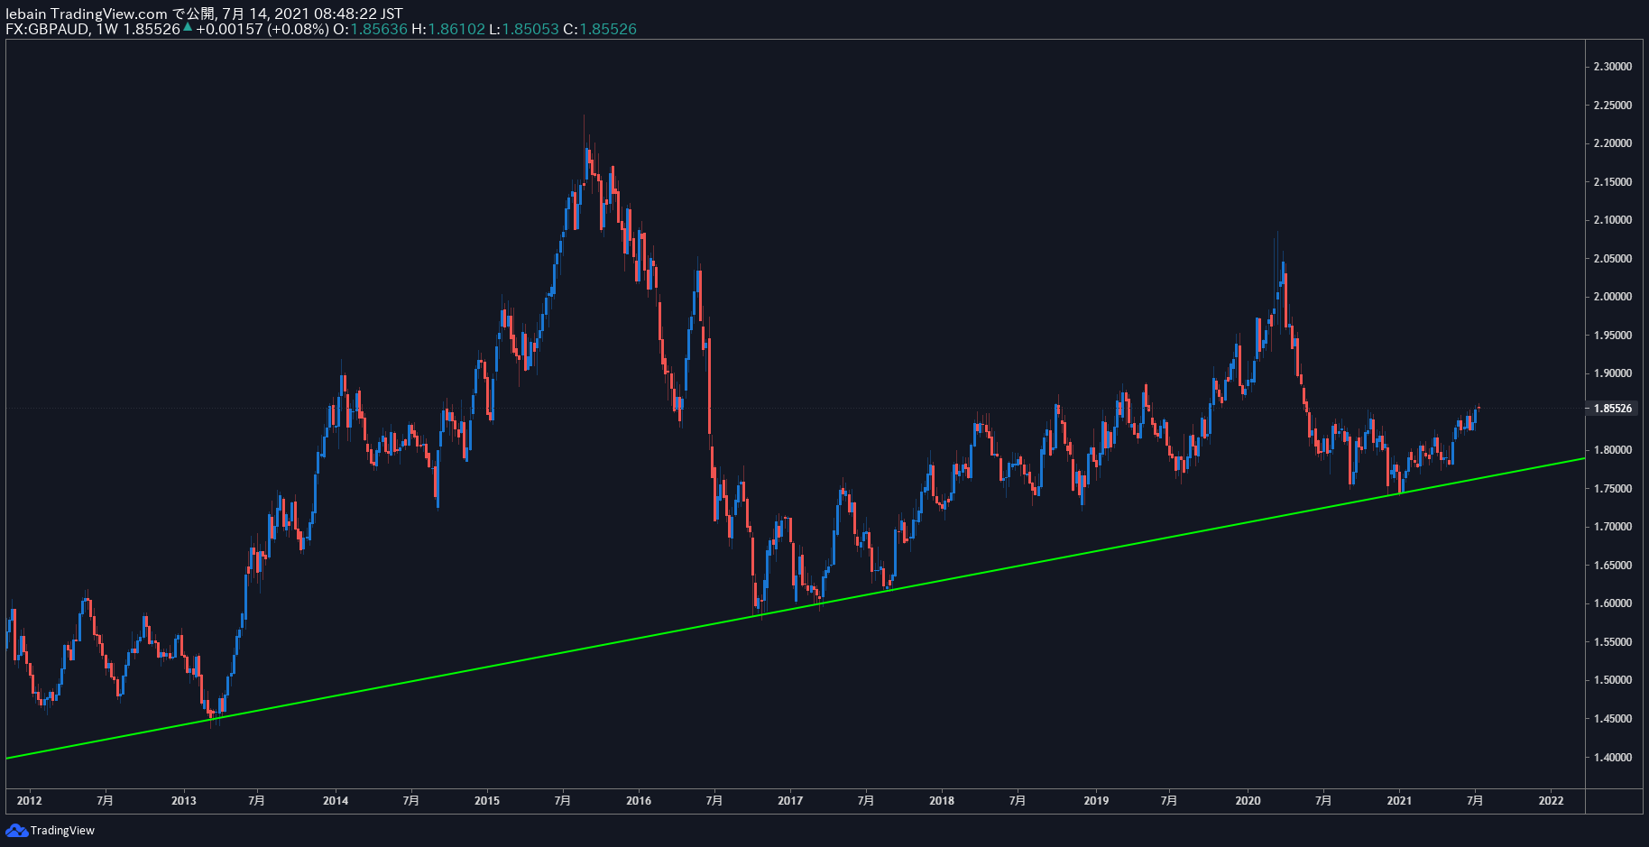Screen dimensions: 1649x847
Task: Click the publish timestamp '08:48:22 JST'
Action: [358, 14]
